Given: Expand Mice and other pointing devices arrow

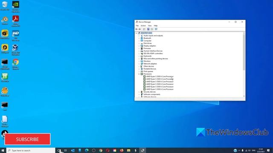Looking at the screenshot, I should [139, 59].
